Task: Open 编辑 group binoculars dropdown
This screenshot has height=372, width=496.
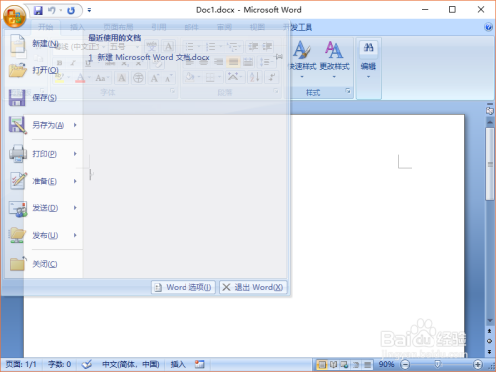Action: pos(368,60)
